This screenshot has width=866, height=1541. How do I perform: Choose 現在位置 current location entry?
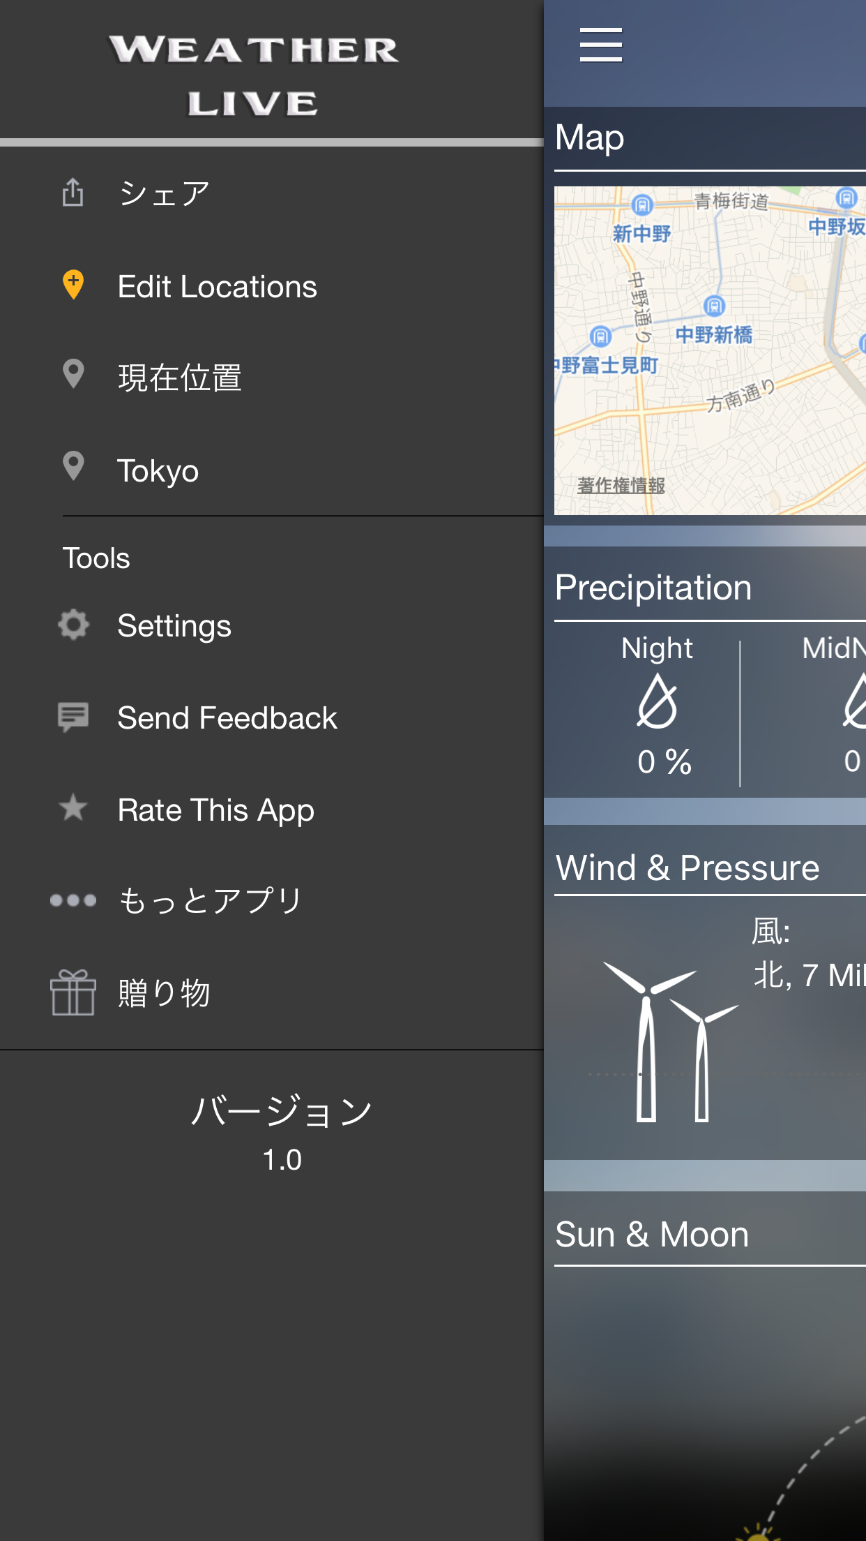180,378
